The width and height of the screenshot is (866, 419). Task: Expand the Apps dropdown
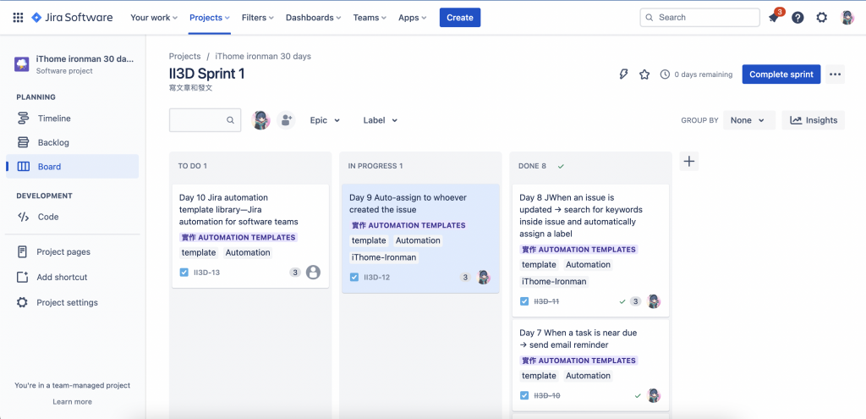point(413,18)
